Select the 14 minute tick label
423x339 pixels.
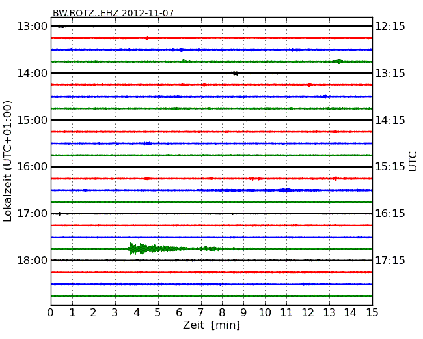pos(351,313)
